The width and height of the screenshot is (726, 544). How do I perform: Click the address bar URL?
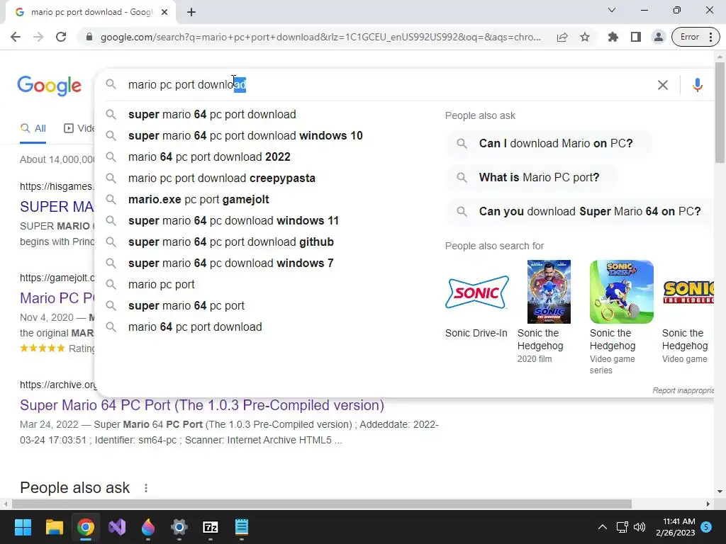pos(320,37)
